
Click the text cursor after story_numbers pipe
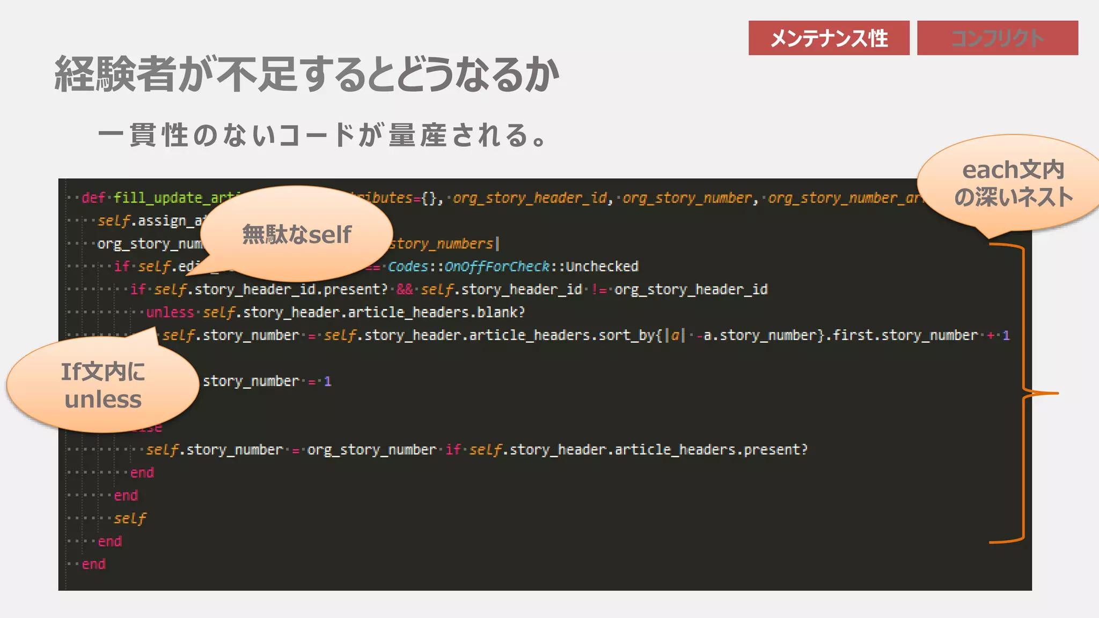(497, 244)
